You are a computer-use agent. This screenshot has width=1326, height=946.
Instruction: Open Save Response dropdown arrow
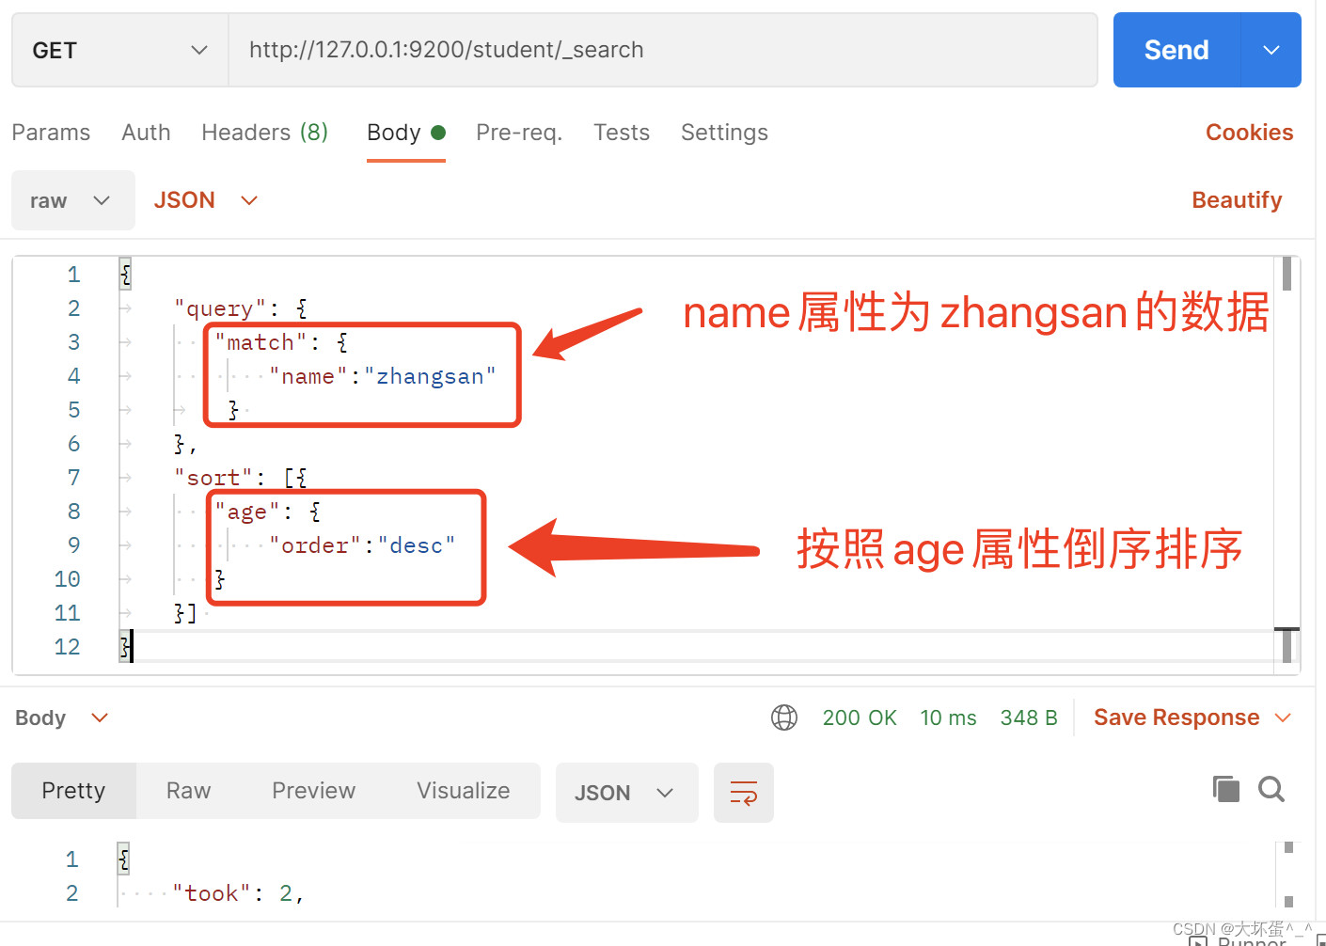1283,717
